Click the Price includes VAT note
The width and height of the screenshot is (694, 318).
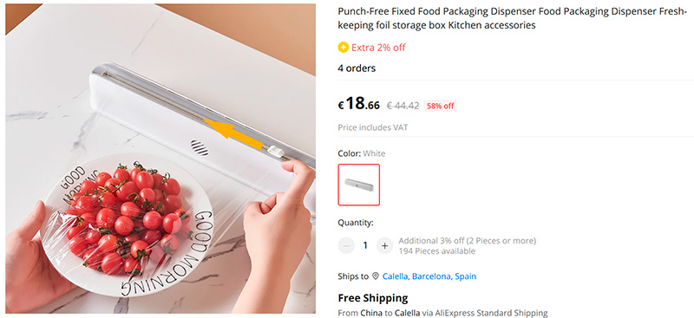click(x=373, y=128)
